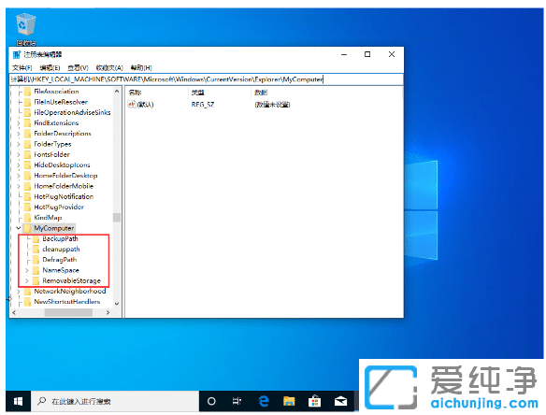The image size is (546, 415).
Task: Open the 查看(V) menu
Action: pos(78,67)
